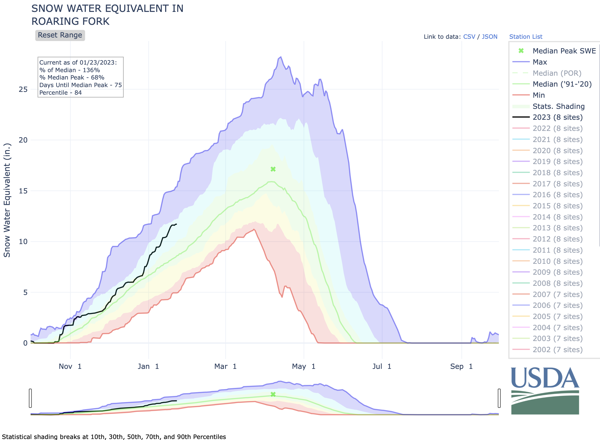Click the green Median Peak SWE marker on chart
The height and width of the screenshot is (440, 600).
pyautogui.click(x=273, y=169)
